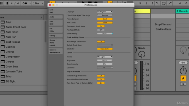189x106 pixels.
Task: Enable Pen Tablet Mode
Action: [101, 30]
